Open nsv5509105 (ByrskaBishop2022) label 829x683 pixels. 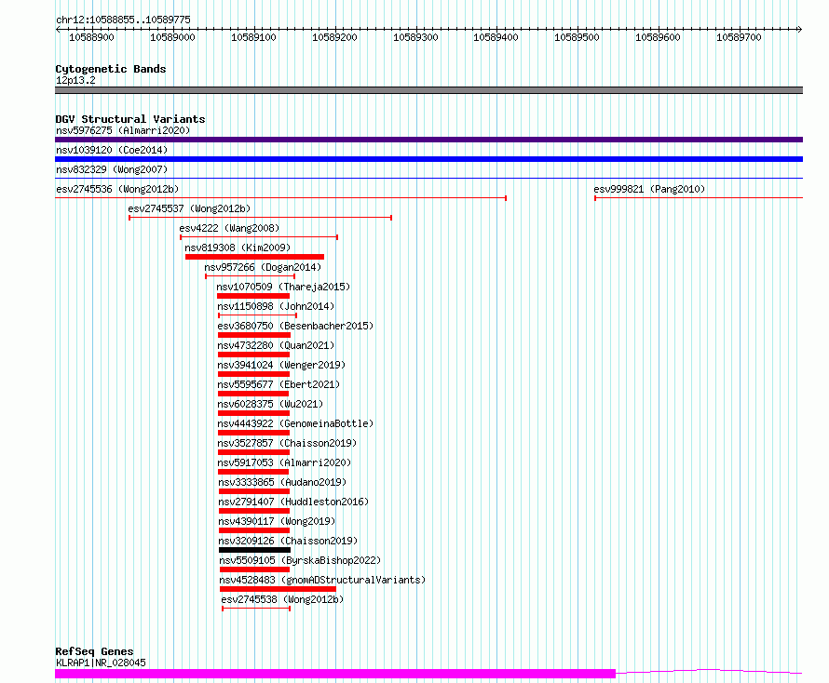coord(300,560)
